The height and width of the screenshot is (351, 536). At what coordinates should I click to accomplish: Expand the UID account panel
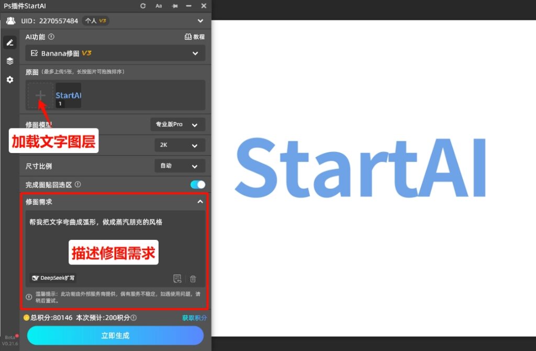tap(199, 20)
